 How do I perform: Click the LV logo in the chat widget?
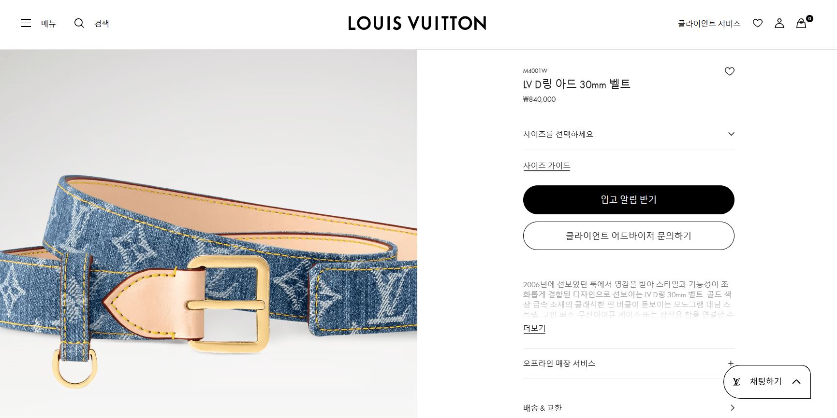pos(736,382)
